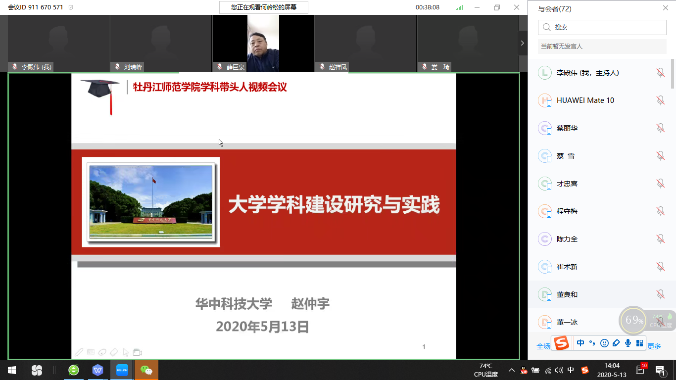Open the Sogou IME emoji panel

click(604, 343)
